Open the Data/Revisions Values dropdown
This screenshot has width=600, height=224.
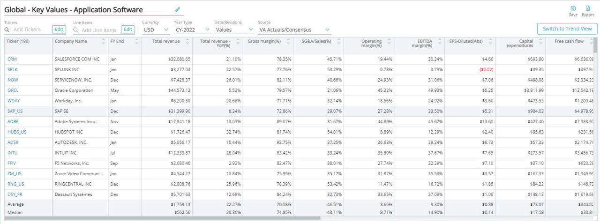234,30
